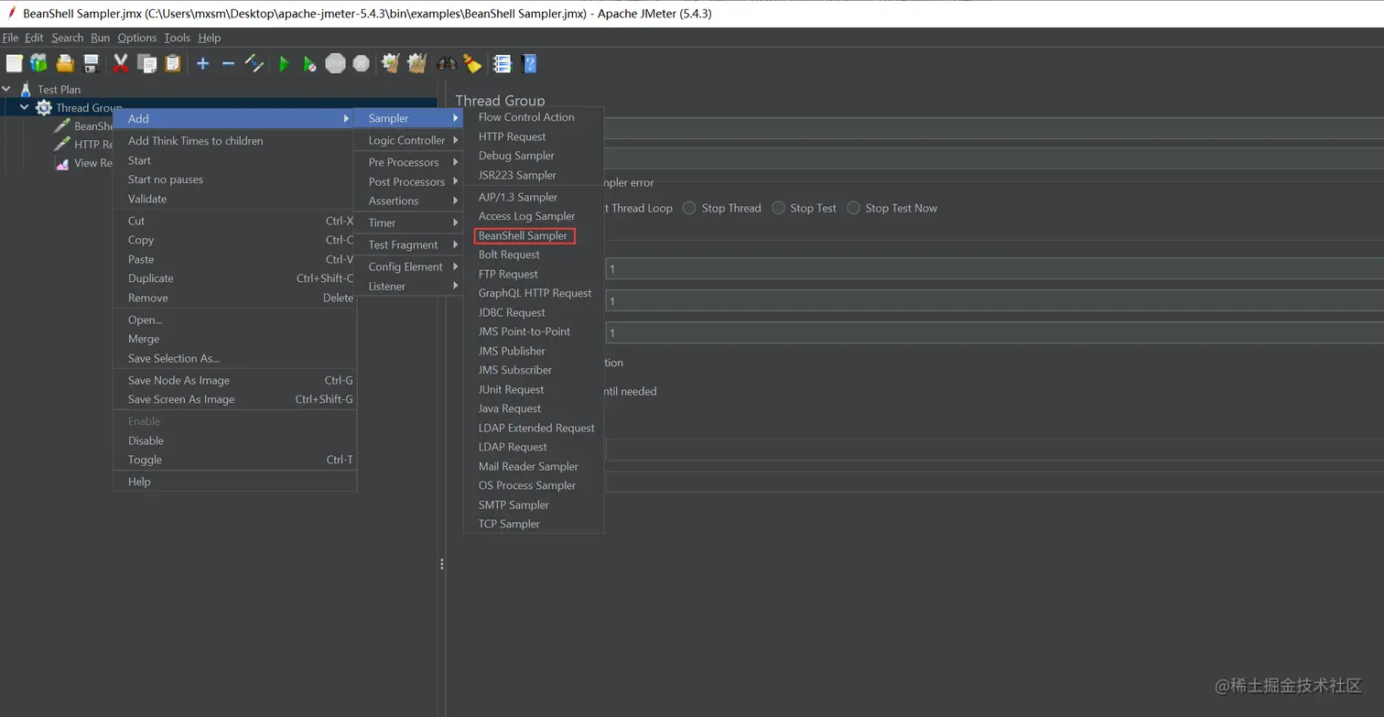Click the Start no pauses toolbar icon
The image size is (1384, 717).
[309, 63]
